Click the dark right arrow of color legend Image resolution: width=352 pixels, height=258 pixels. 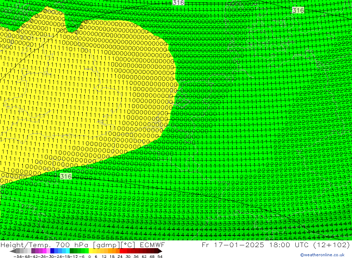pyautogui.click(x=160, y=251)
